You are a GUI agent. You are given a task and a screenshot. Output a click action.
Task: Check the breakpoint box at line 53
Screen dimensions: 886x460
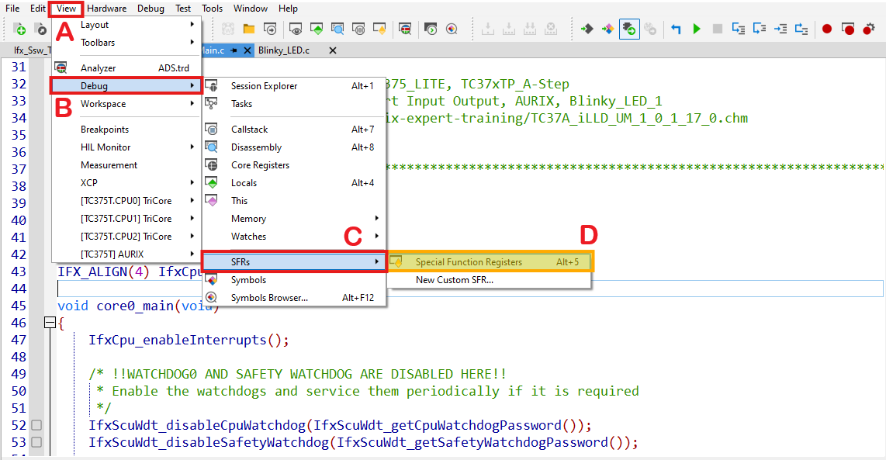pos(36,442)
